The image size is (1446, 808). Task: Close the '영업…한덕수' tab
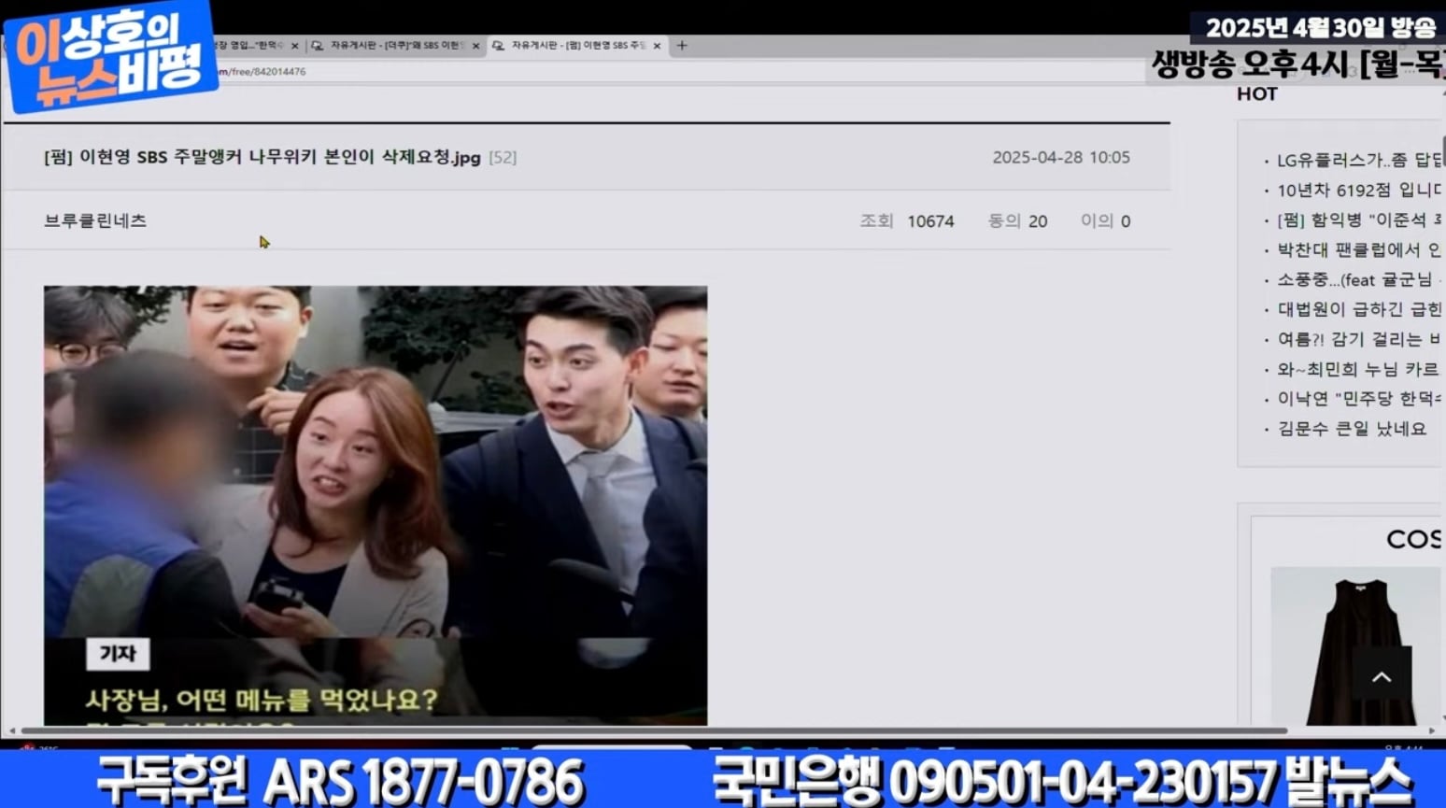click(x=295, y=45)
